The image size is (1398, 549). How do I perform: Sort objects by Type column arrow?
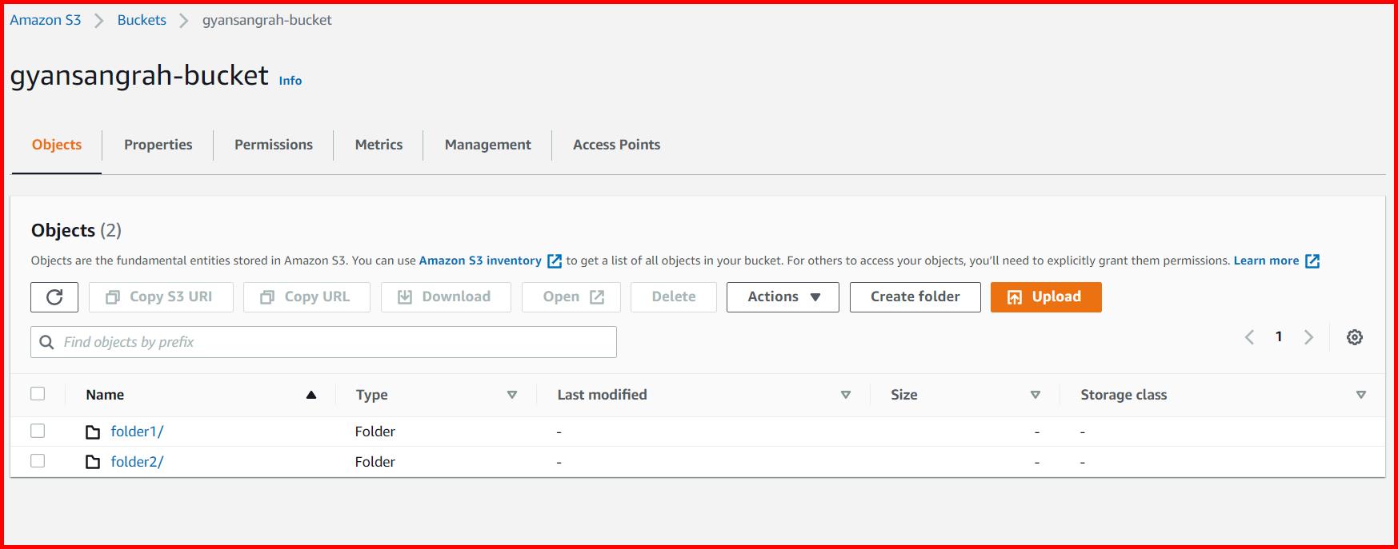point(512,395)
